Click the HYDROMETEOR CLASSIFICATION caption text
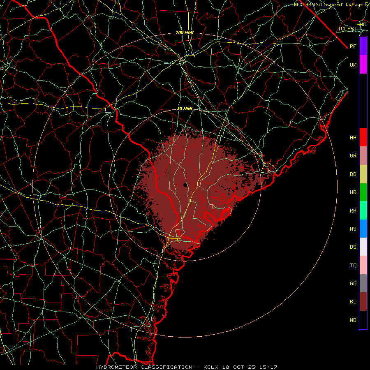 (144, 367)
